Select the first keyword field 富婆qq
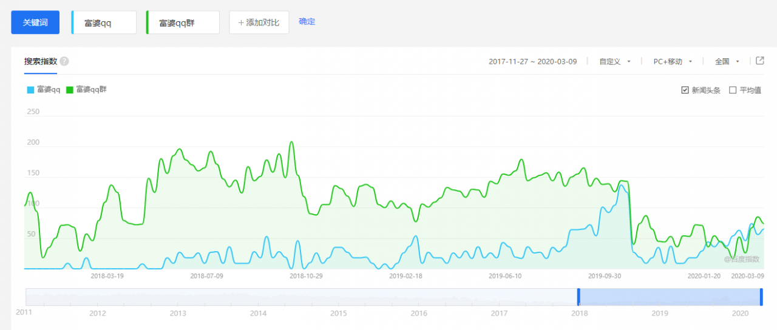Image resolution: width=777 pixels, height=330 pixels. point(104,22)
